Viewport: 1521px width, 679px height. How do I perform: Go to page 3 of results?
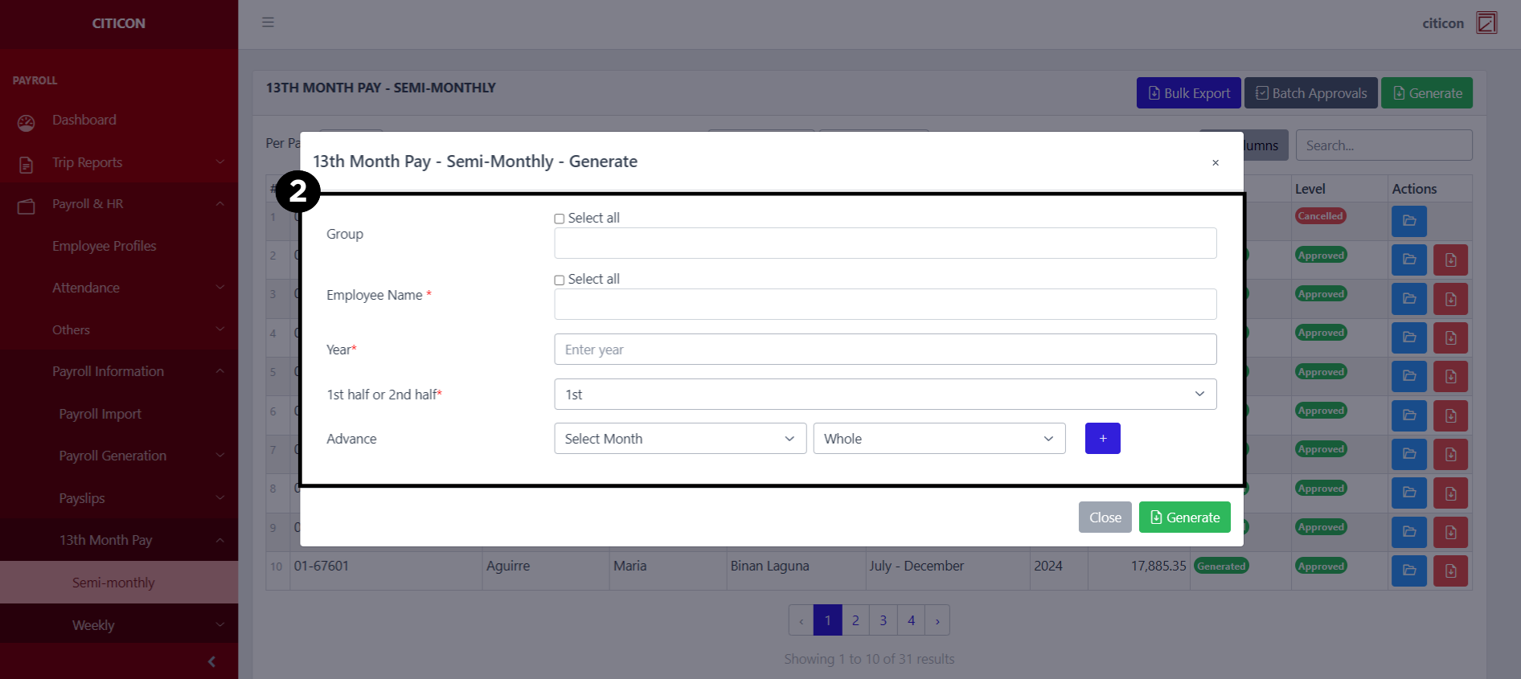[x=883, y=620]
